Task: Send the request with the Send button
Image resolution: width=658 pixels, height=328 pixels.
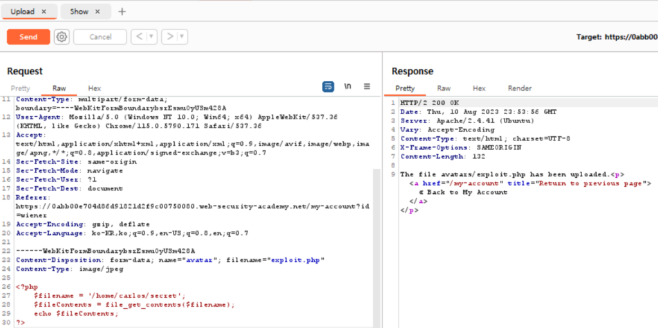Action: (28, 37)
